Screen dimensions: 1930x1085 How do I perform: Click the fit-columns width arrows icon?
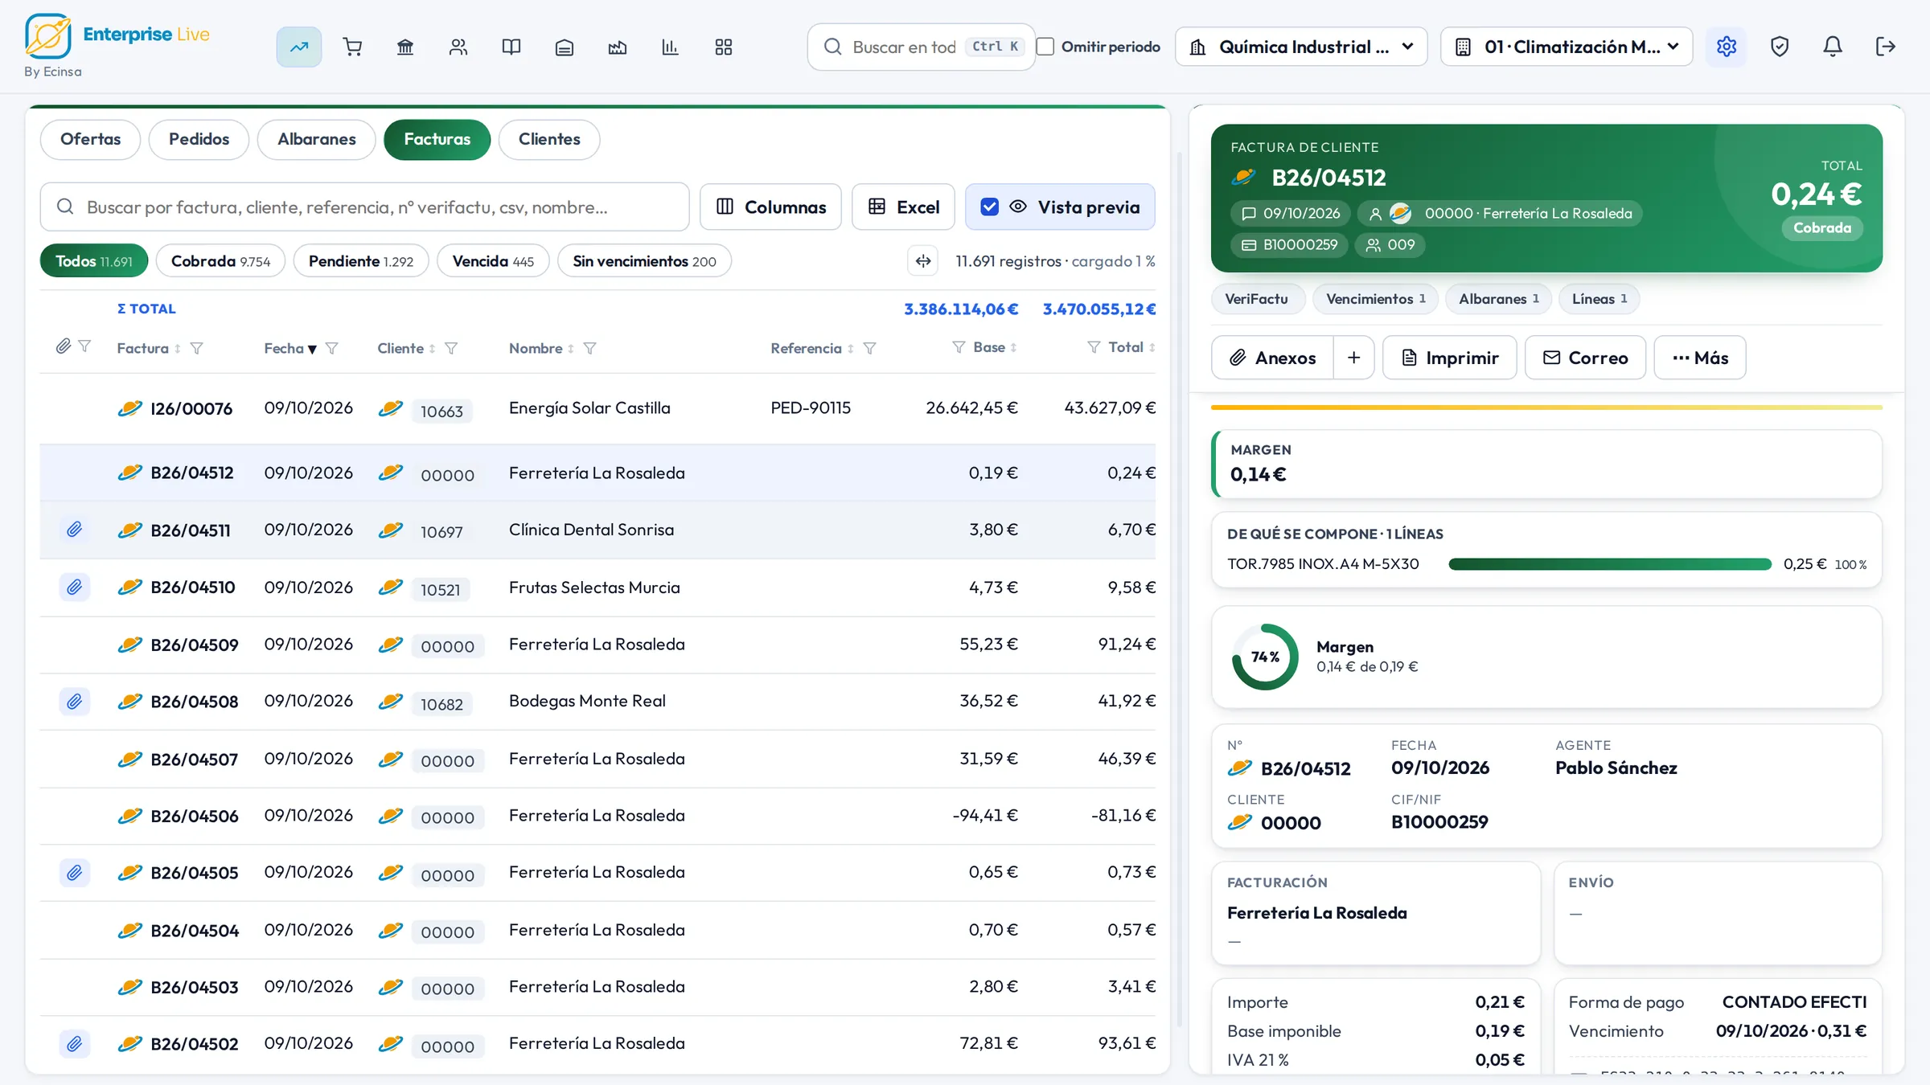pos(923,260)
